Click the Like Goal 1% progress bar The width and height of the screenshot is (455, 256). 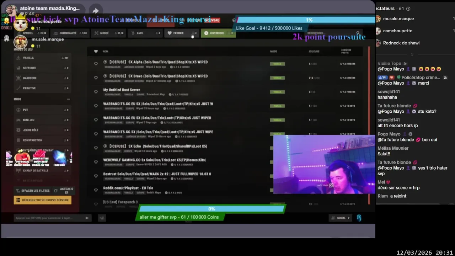(306, 20)
